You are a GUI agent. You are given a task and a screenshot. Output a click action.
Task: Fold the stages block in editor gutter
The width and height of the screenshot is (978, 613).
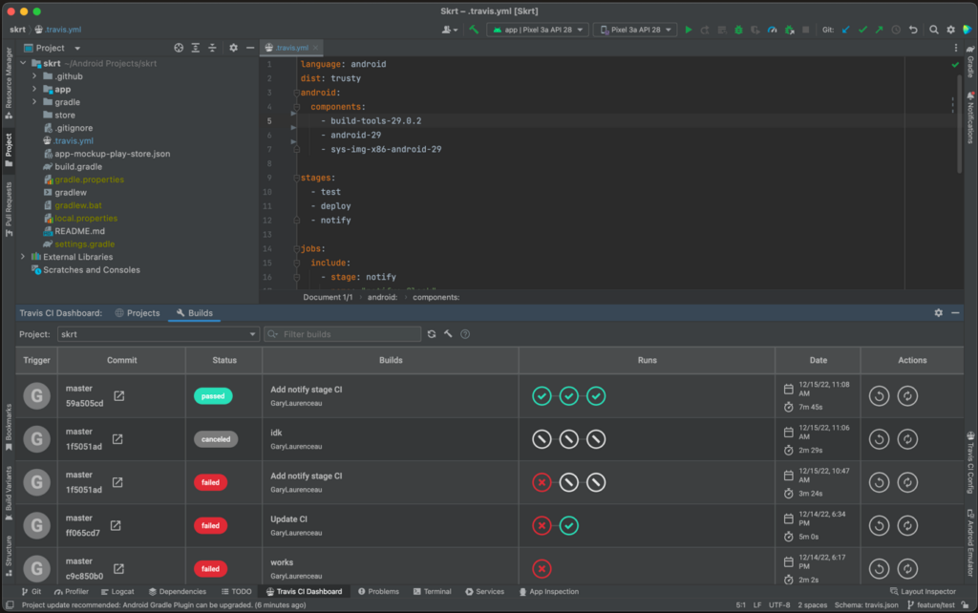(296, 178)
